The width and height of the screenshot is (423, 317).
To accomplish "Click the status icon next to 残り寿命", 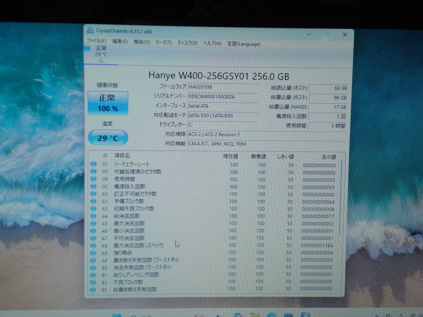I will pyautogui.click(x=93, y=253).
